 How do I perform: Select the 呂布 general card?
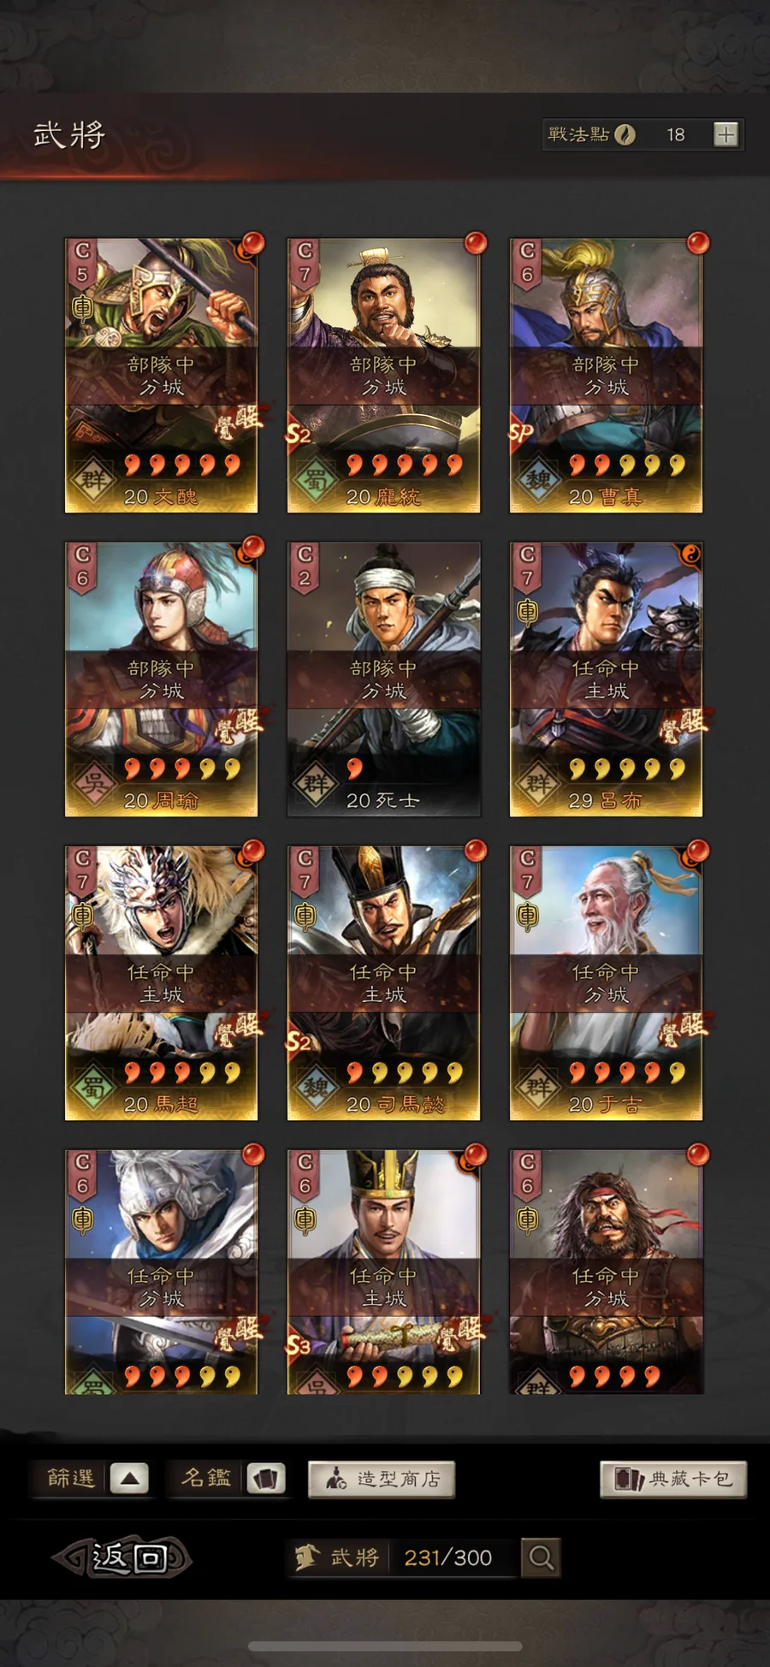pyautogui.click(x=606, y=679)
